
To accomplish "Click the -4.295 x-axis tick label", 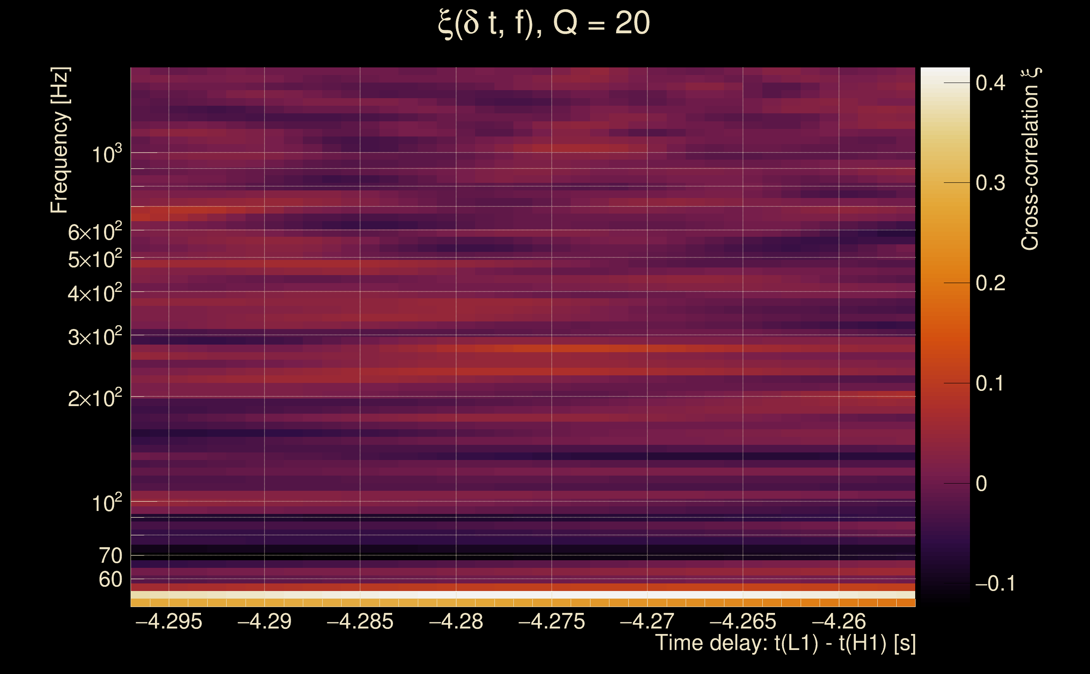I will (x=168, y=621).
